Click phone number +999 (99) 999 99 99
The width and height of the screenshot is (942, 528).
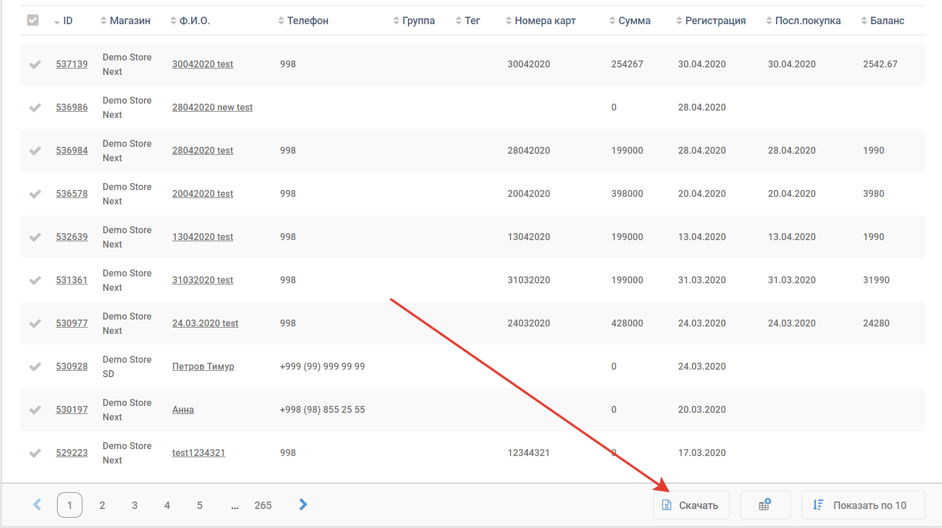click(322, 366)
